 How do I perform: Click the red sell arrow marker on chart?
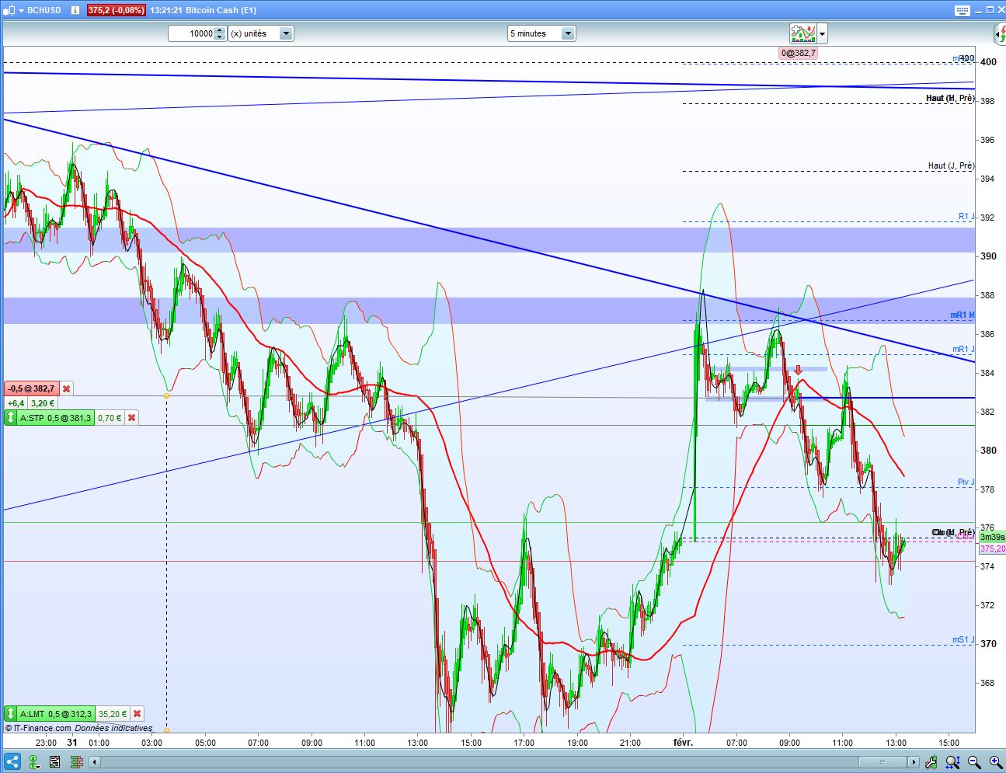(798, 370)
